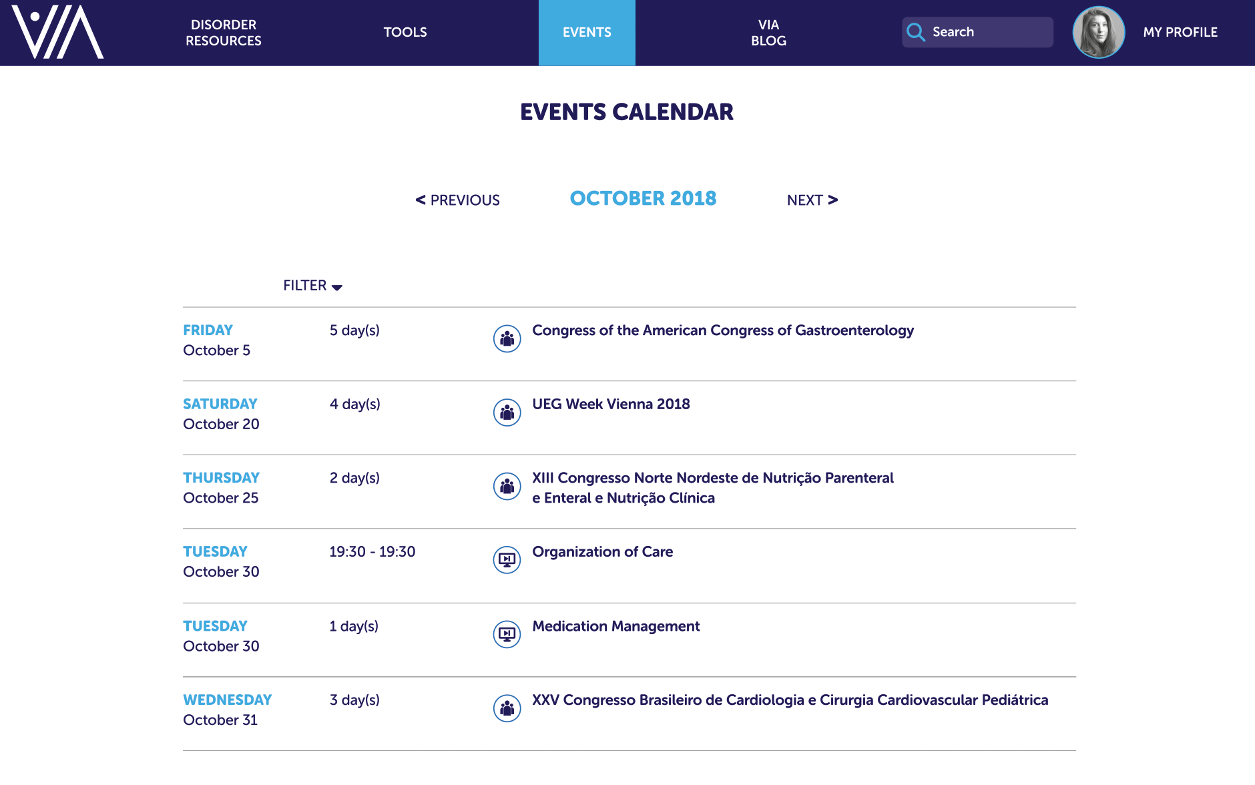Open the VIA Blog page
The width and height of the screenshot is (1255, 785).
point(768,33)
